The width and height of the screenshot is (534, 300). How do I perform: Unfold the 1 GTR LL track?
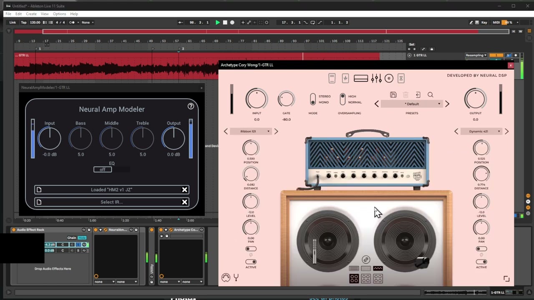coord(409,55)
